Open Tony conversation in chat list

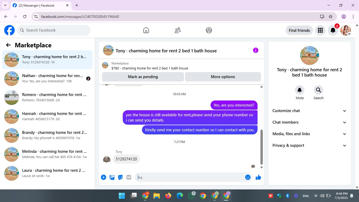click(47, 60)
